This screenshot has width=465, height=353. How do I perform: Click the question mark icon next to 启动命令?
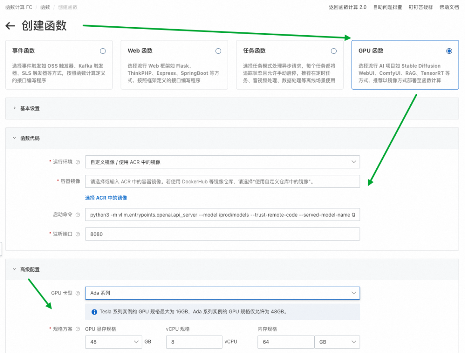click(77, 214)
